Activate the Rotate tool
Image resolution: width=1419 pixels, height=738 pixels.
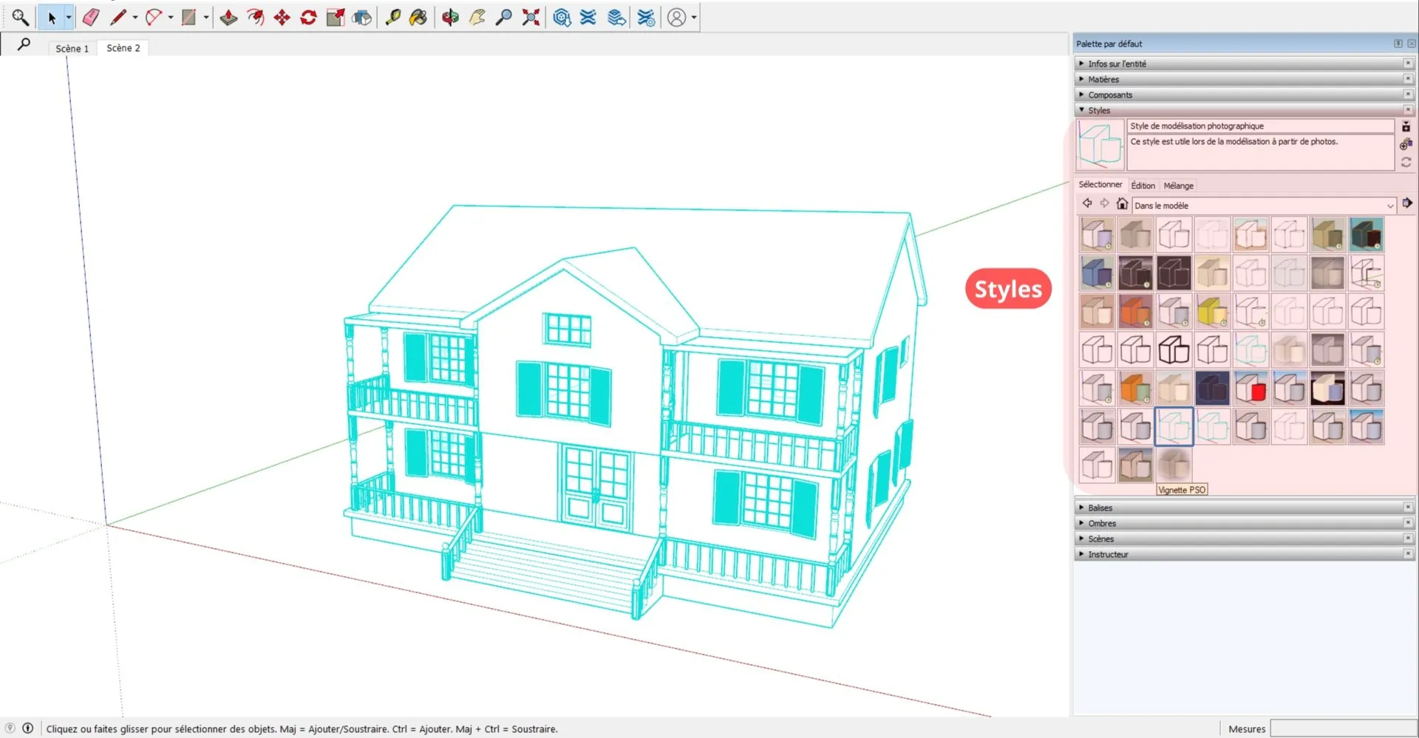pos(308,17)
